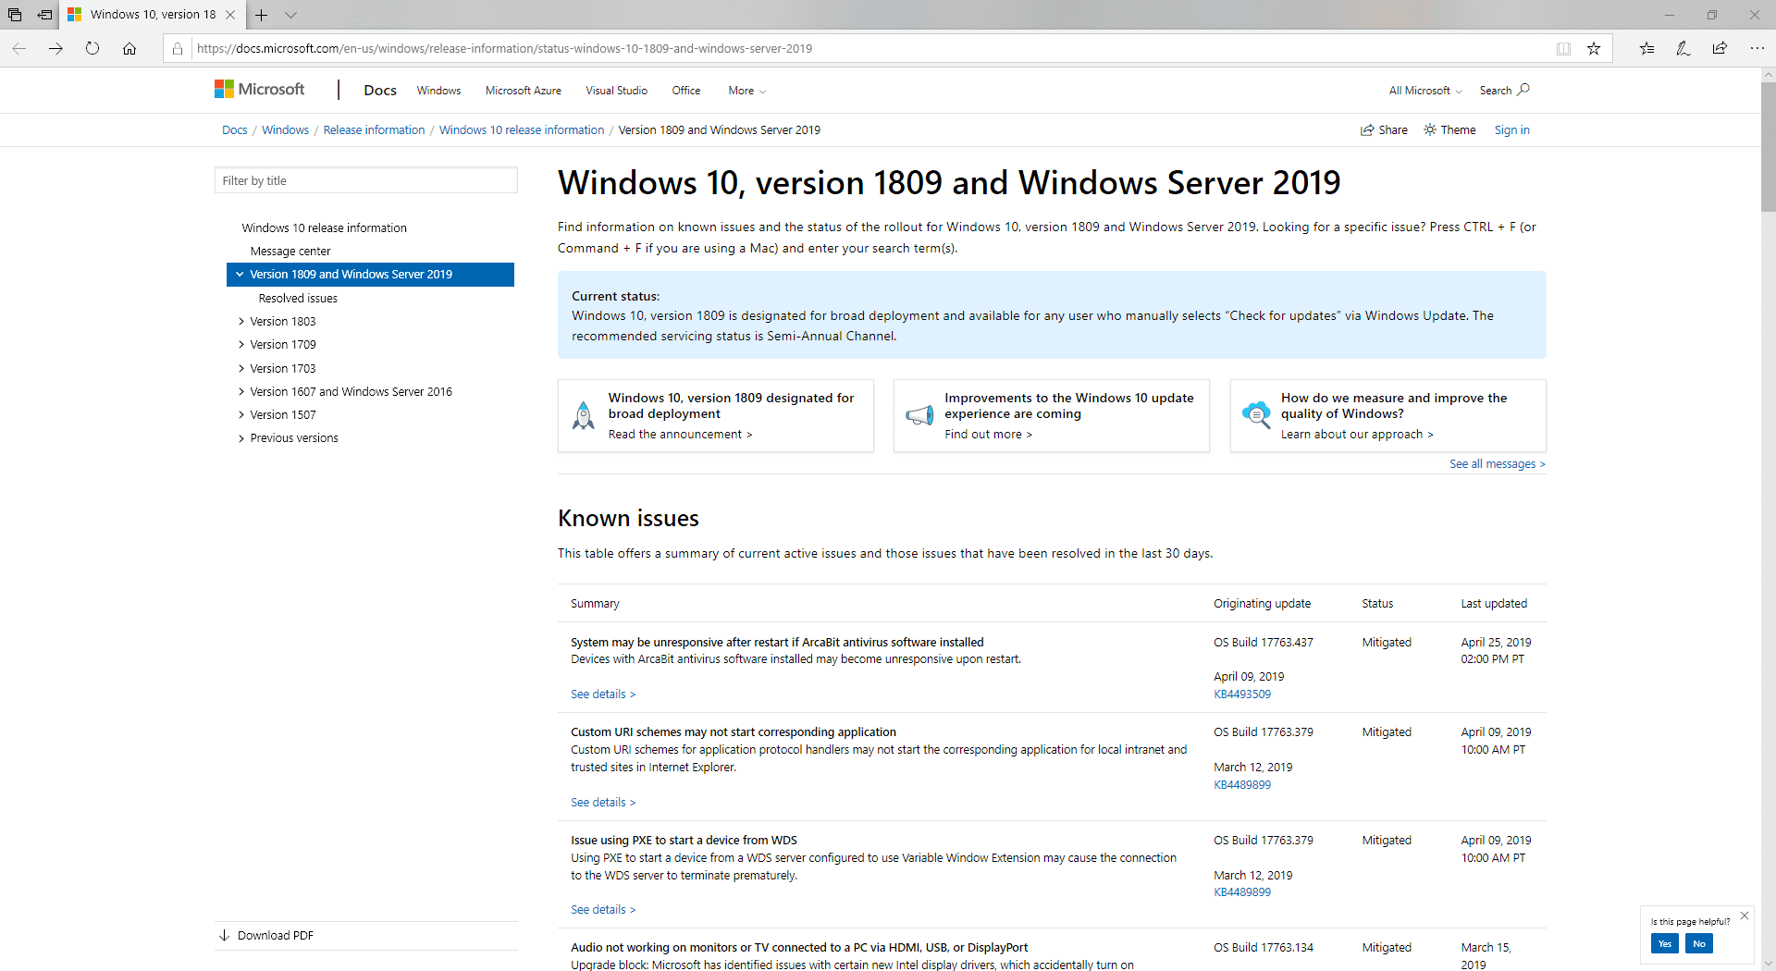Expand the More menu
Screen dimensions: 1776x971
747,91
